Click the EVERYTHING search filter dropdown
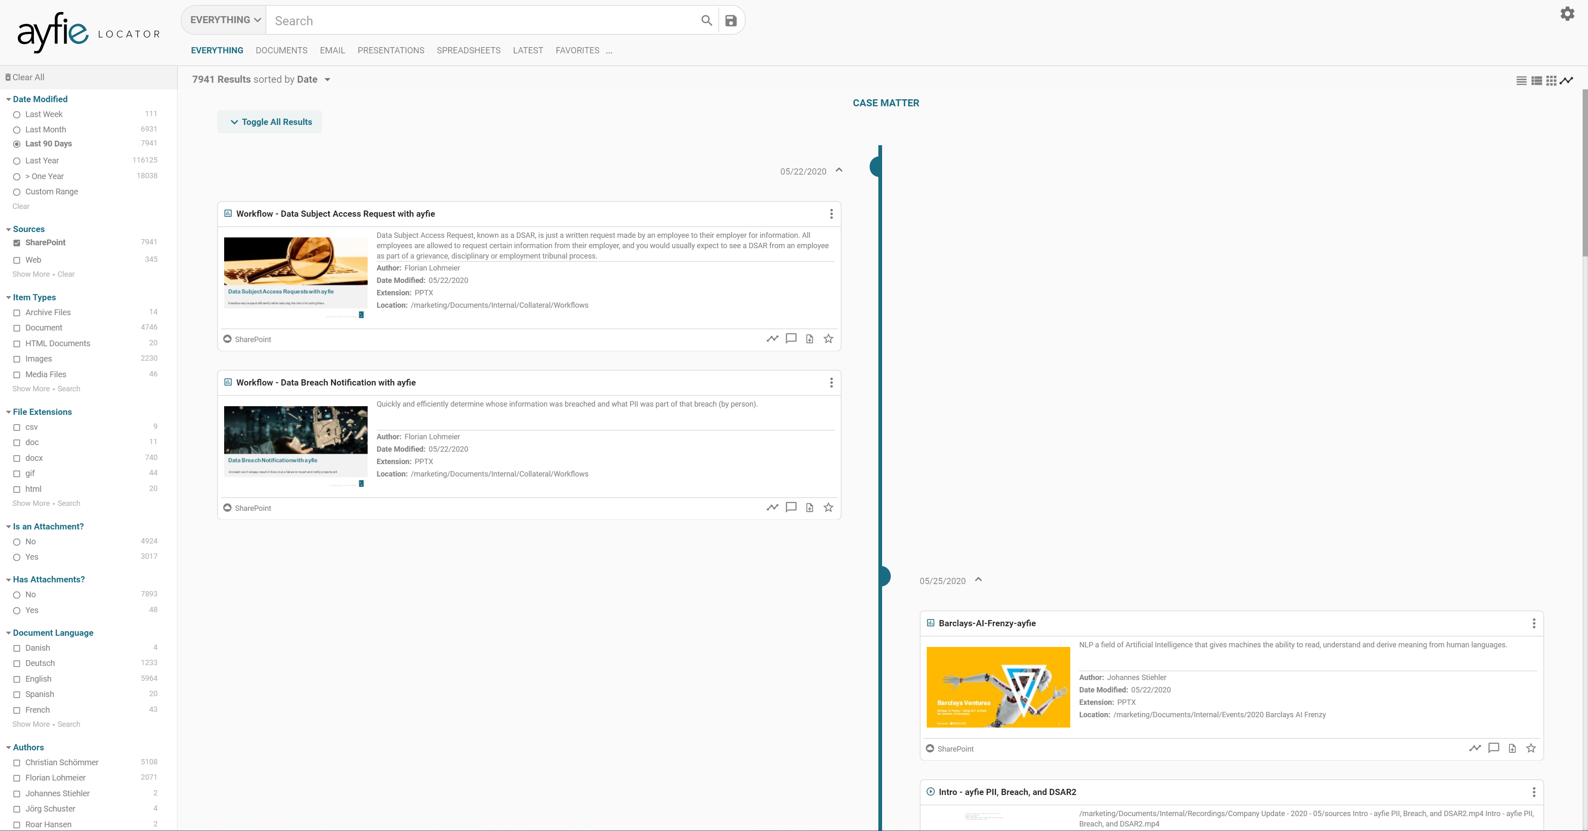1588x831 pixels. (x=225, y=20)
